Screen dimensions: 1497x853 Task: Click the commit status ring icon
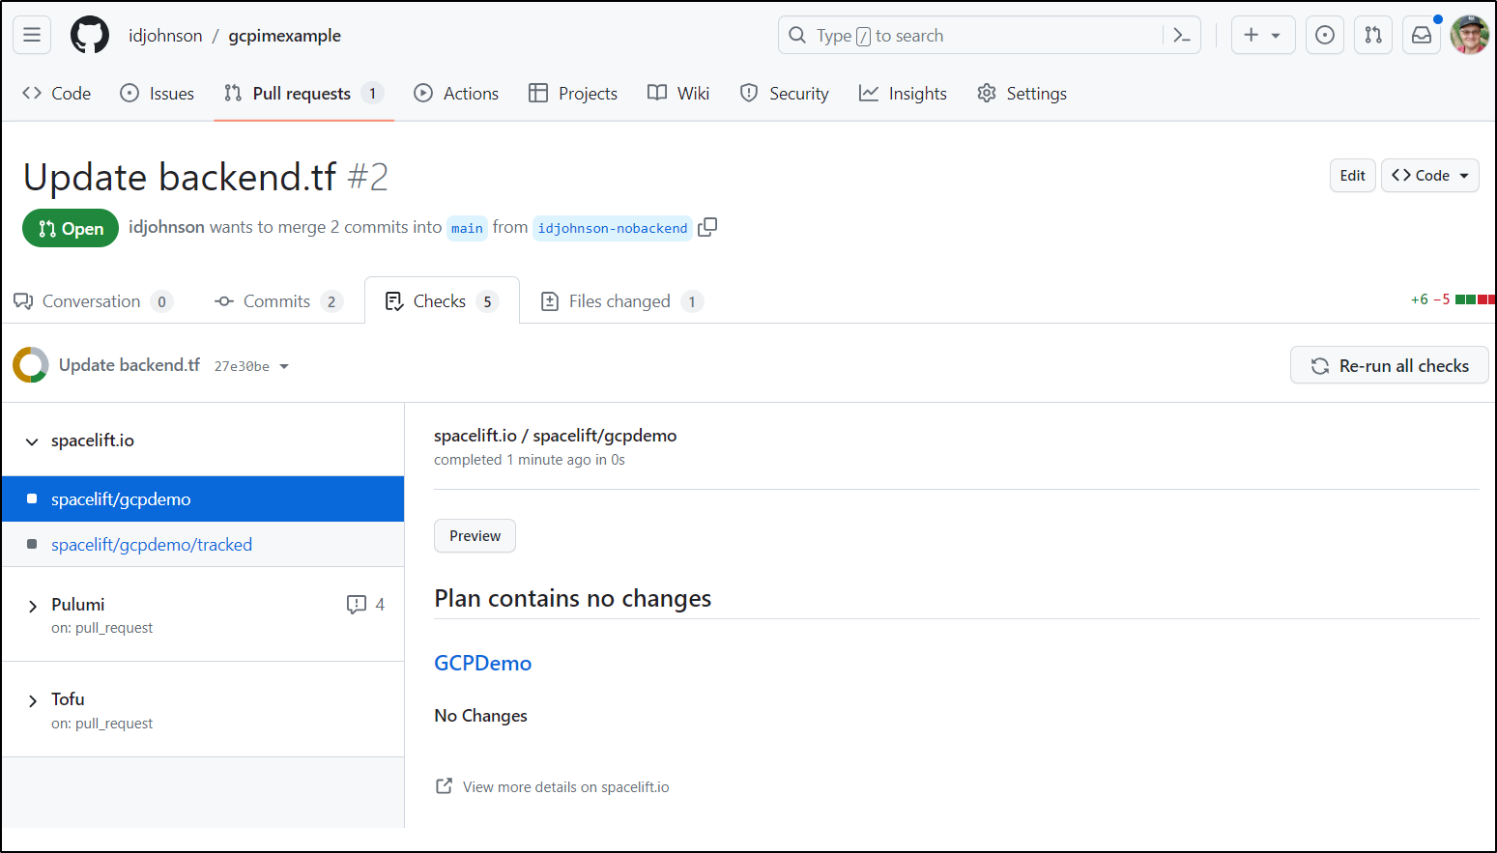pos(31,365)
